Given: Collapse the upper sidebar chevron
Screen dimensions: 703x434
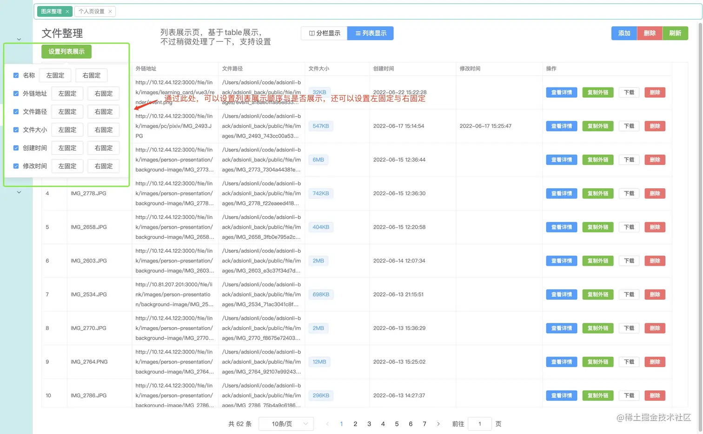Looking at the screenshot, I should tap(19, 39).
